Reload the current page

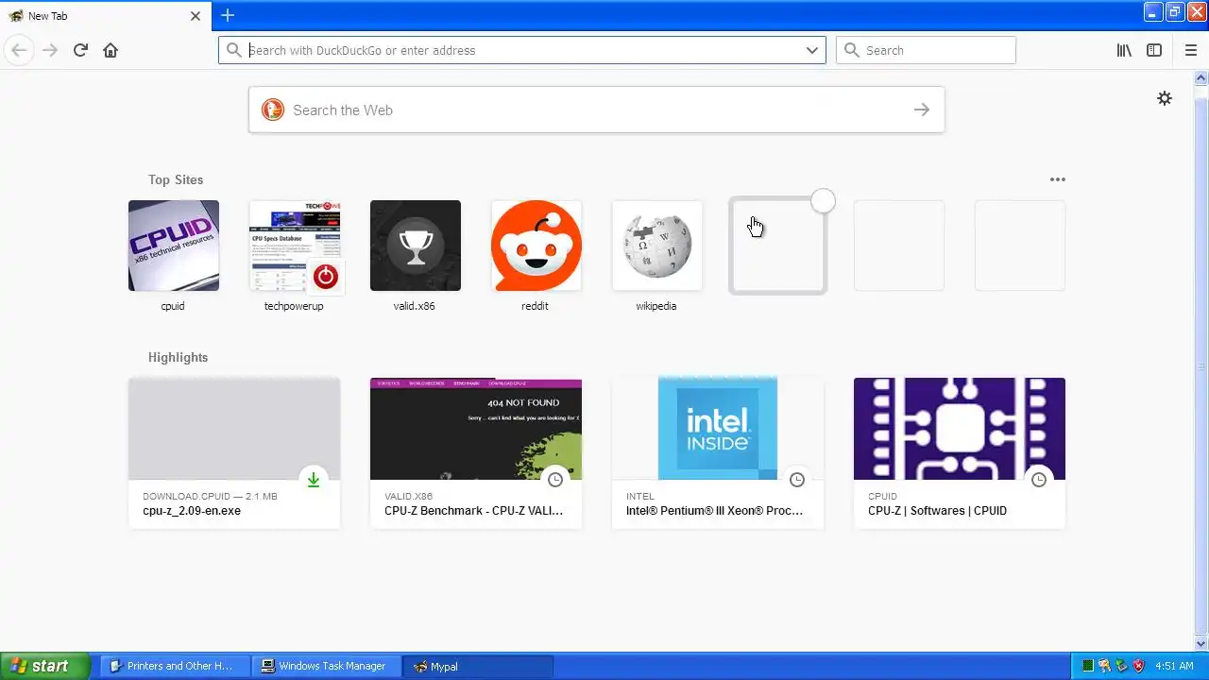coord(80,50)
